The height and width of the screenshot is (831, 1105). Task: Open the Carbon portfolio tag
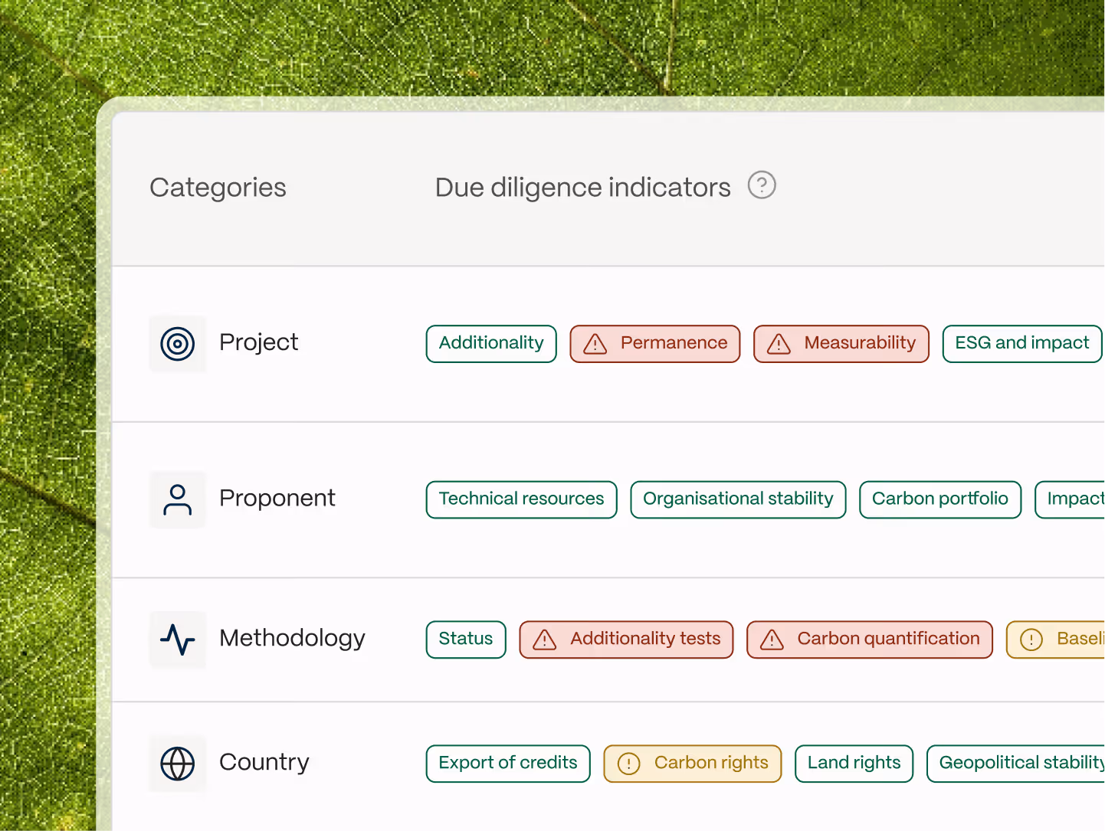(x=940, y=499)
